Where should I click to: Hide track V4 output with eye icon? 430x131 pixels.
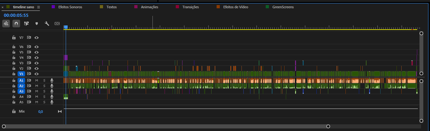tap(37, 57)
